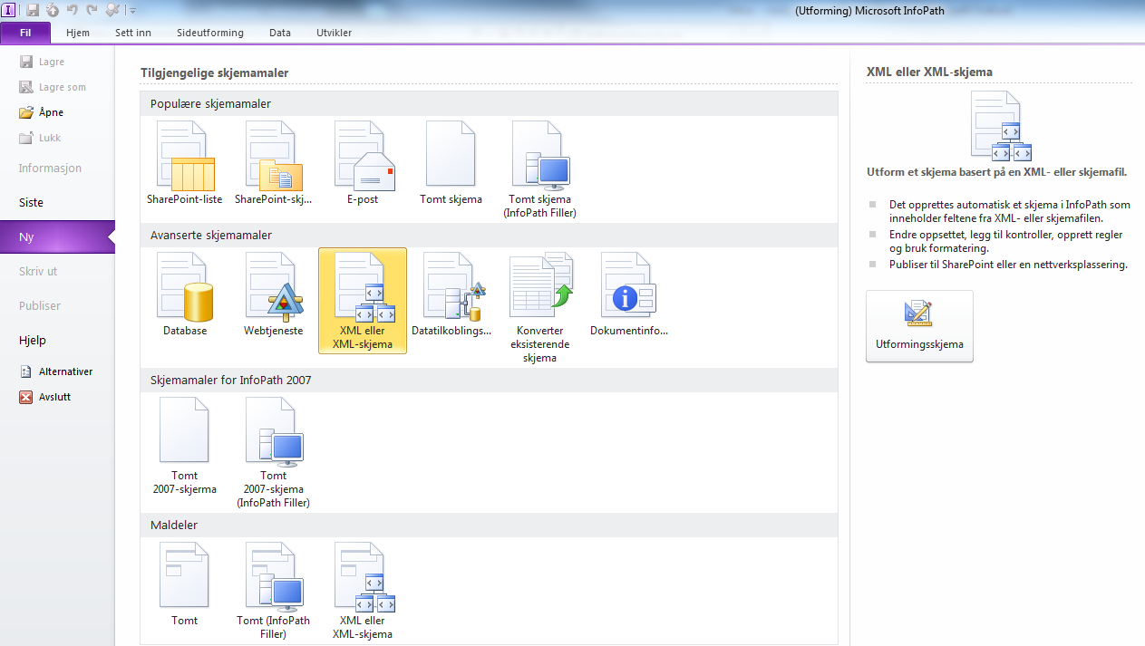Switch to the Utvikler tab
1145x646 pixels.
point(334,33)
